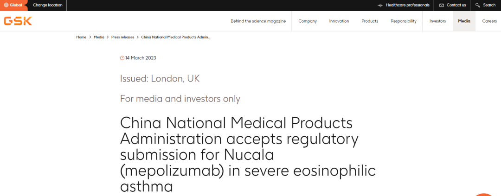Click the clock icon beside the date
The height and width of the screenshot is (196, 501).
(122, 58)
